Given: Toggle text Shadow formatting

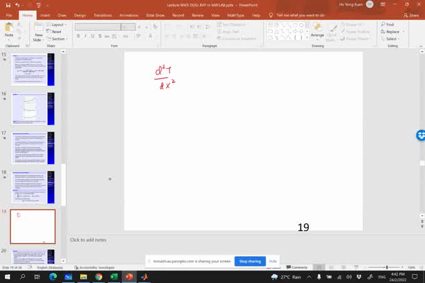Looking at the screenshot, I should click(100, 36).
